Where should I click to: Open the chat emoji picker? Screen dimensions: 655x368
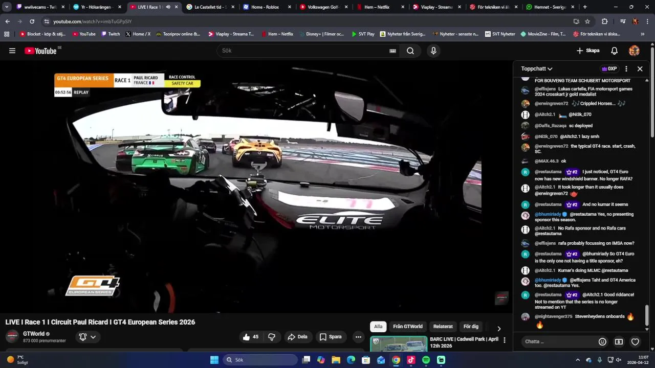tap(602, 341)
